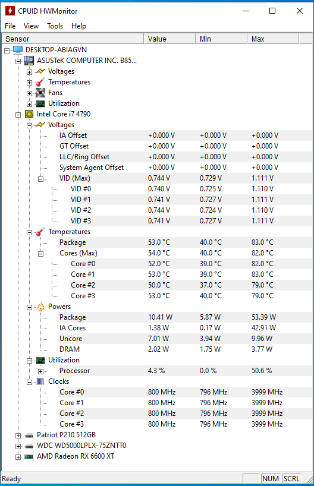This screenshot has width=314, height=486.
Task: Open the View menu
Action: (x=31, y=26)
